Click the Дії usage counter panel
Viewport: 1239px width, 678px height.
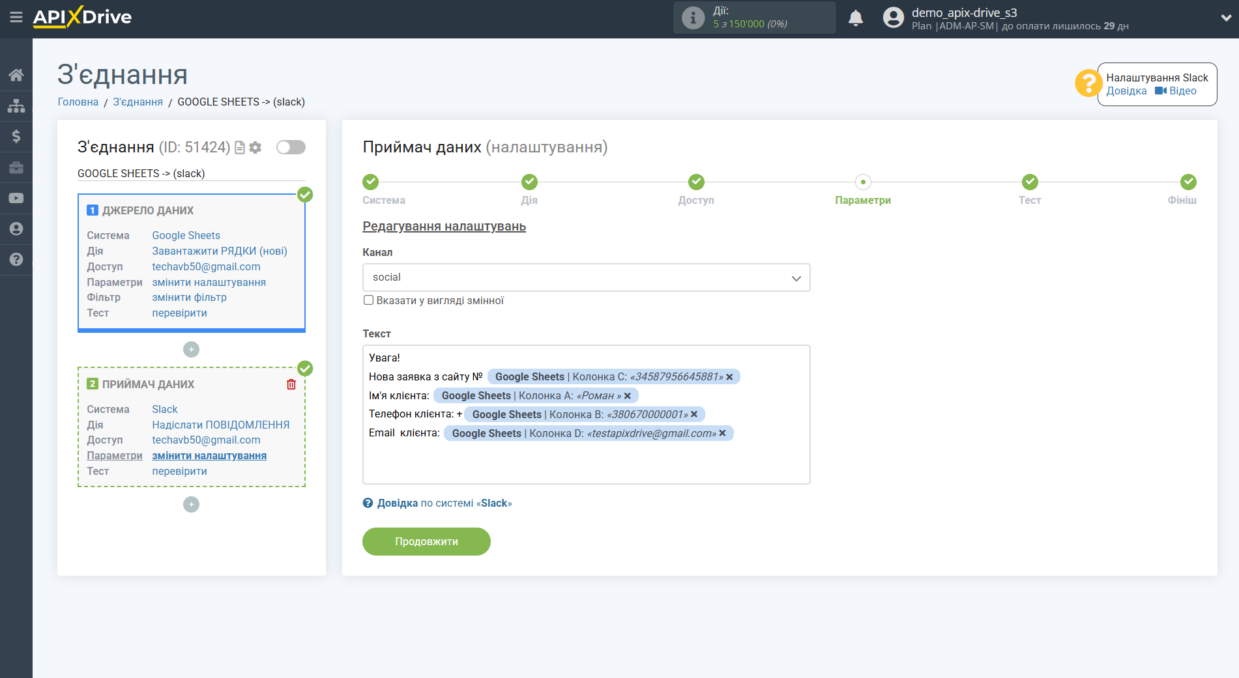755,18
